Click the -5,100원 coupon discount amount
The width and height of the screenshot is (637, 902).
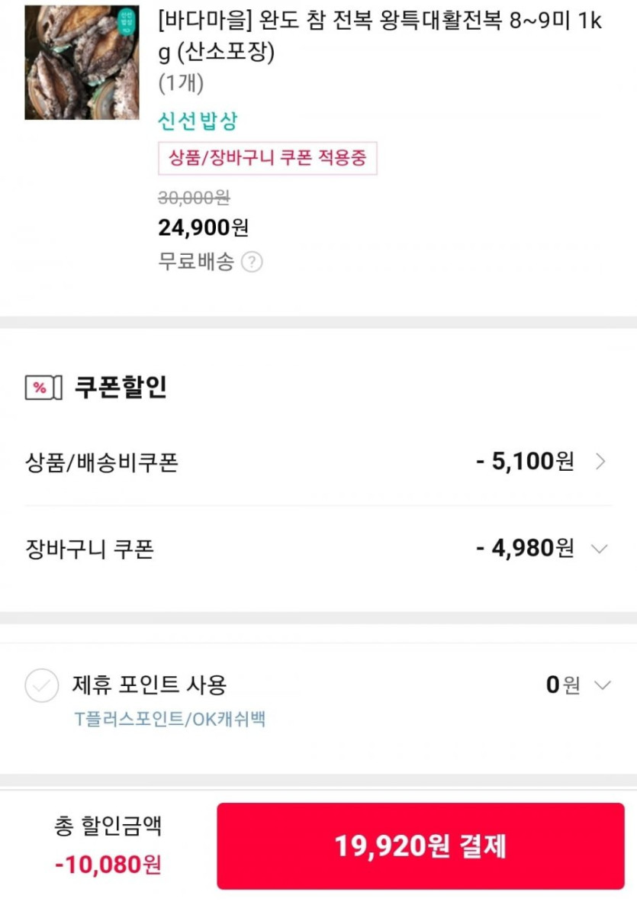524,462
